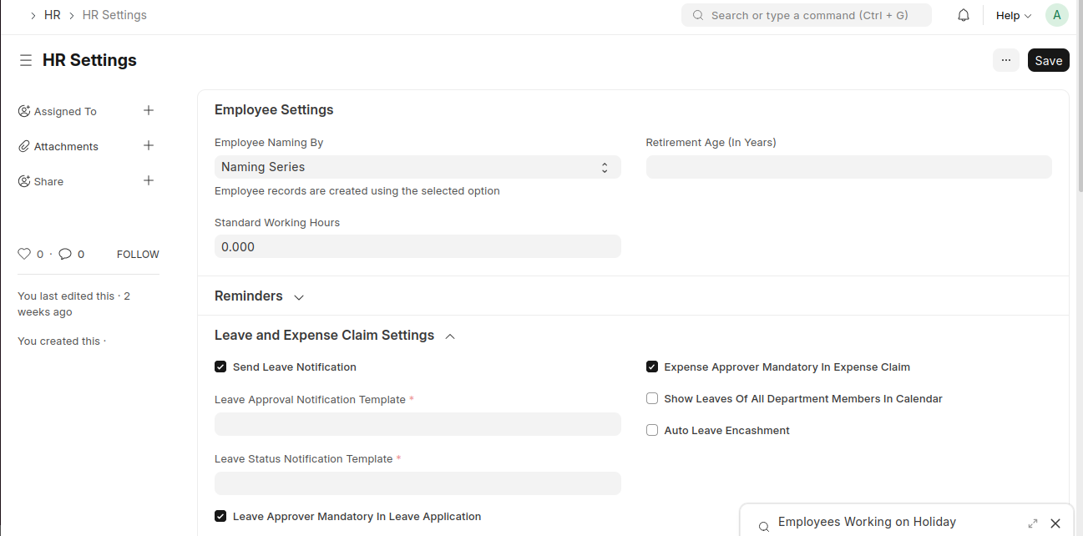The image size is (1083, 536).
Task: Expand the Employees Working on Holiday popup
Action: click(x=1033, y=523)
